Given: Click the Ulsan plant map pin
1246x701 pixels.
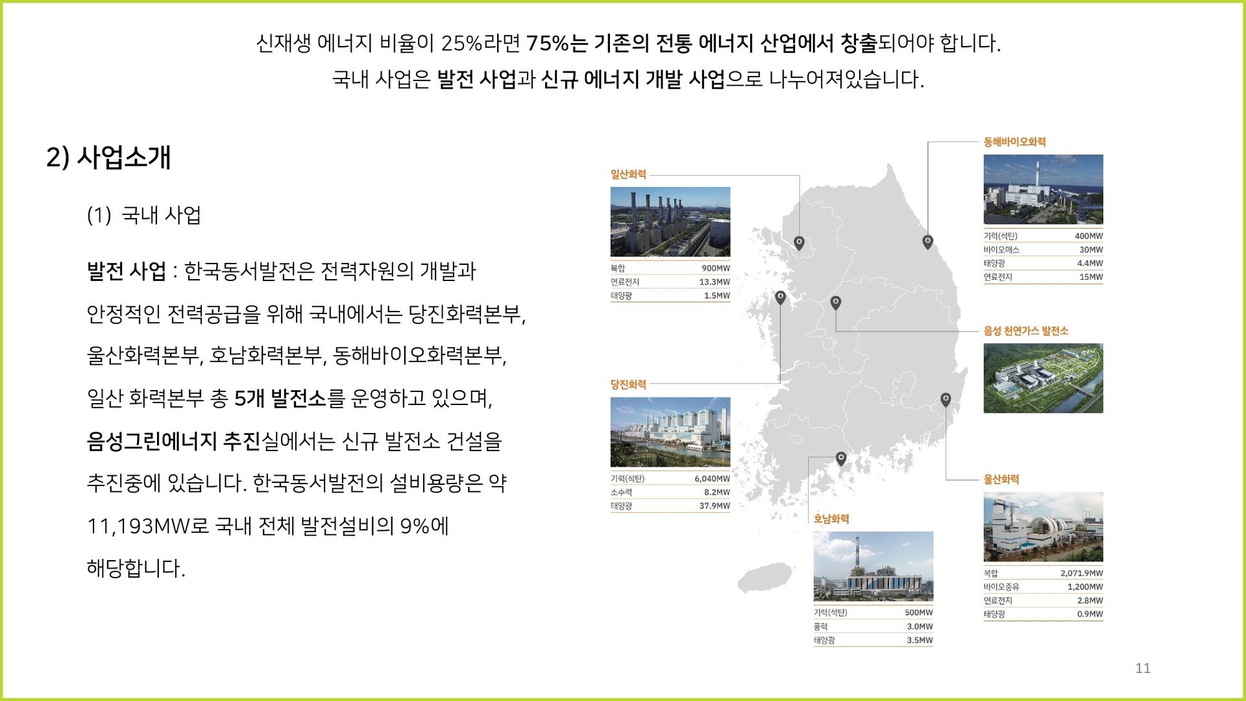Looking at the screenshot, I should (x=946, y=400).
